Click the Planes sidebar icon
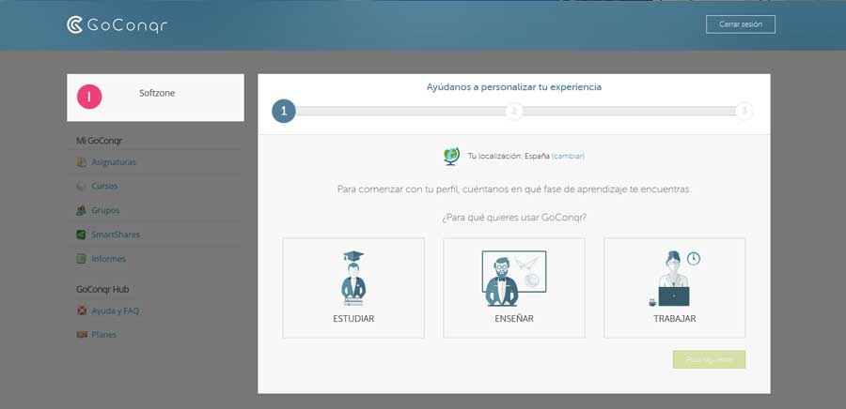The width and height of the screenshot is (846, 409). coord(82,335)
